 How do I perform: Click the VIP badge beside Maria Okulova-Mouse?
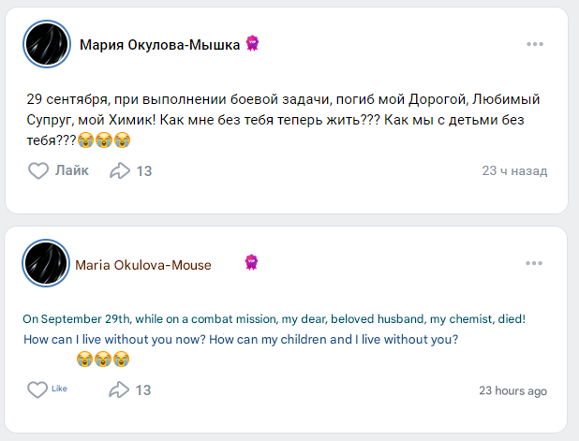[x=251, y=263]
